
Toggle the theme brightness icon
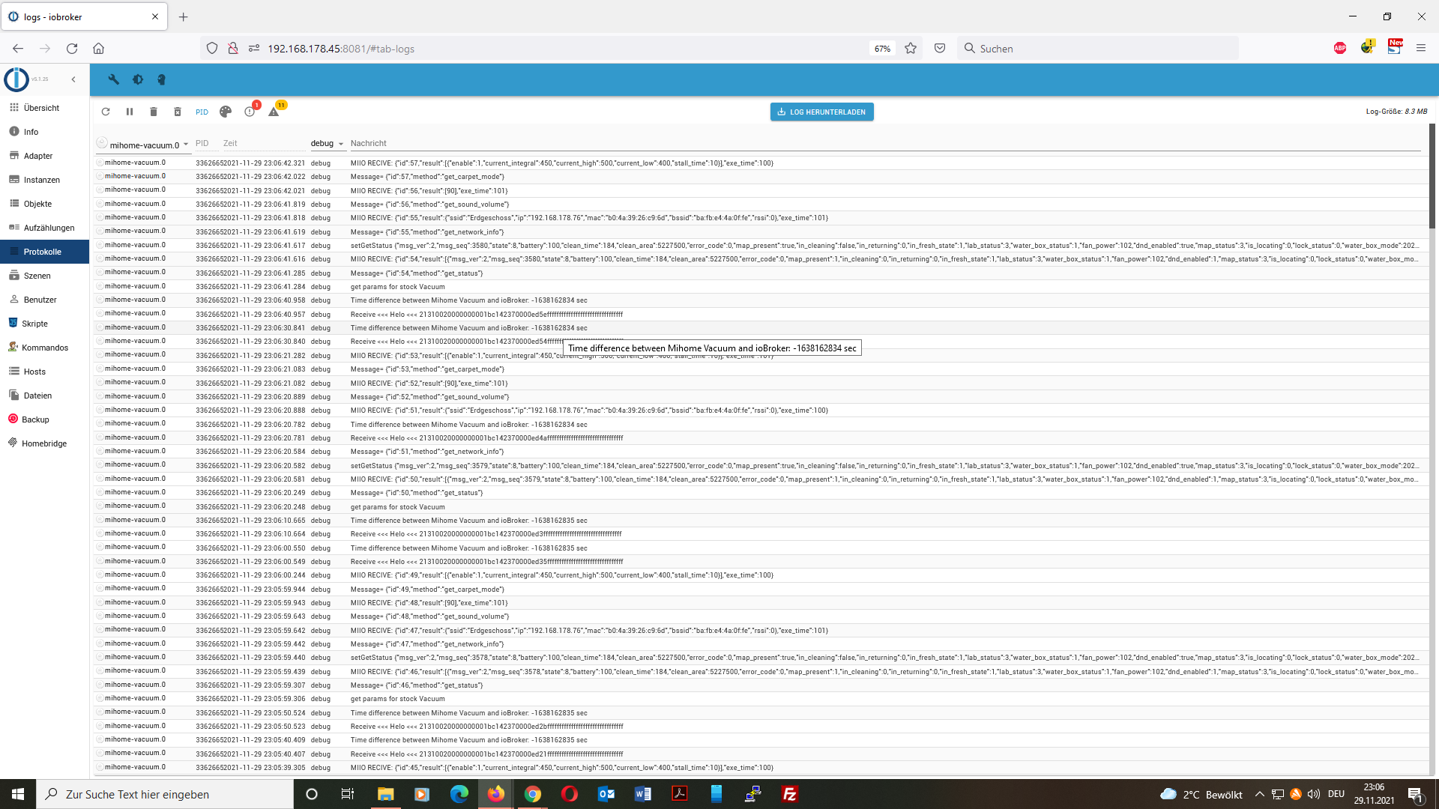pyautogui.click(x=138, y=79)
